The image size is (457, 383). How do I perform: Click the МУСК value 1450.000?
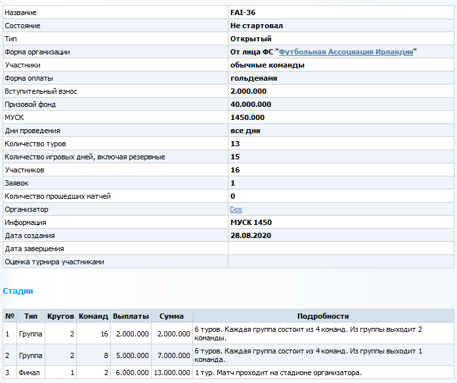[248, 117]
